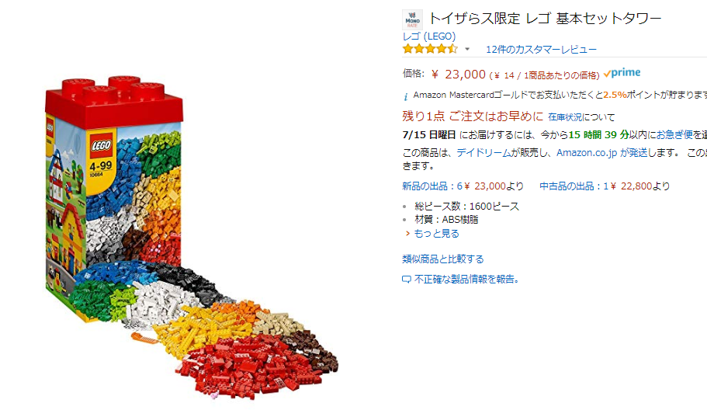
Task: Click 不正確な製品情報を報告 link
Action: [x=466, y=280]
